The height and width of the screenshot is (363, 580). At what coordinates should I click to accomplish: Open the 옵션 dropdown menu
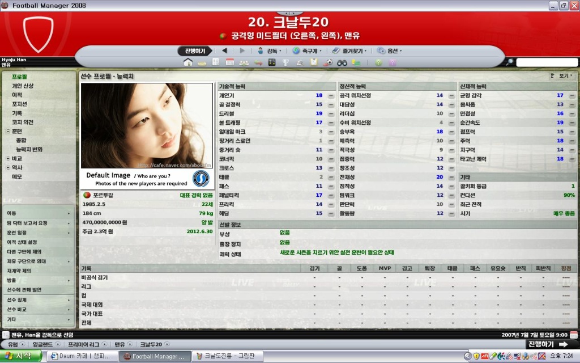(x=390, y=50)
